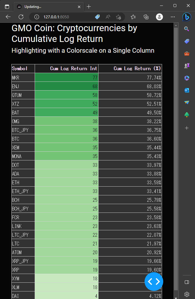Screen dimensions: 195x299
Task: Open Settings and more menu
Action: (173, 17)
